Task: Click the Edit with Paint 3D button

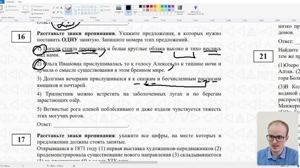Action: click(x=195, y=10)
